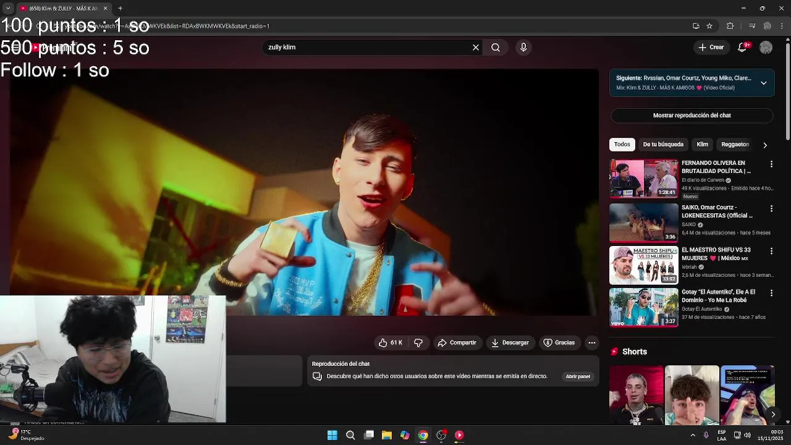Open a new browser tab
Viewport: 791px width, 445px height.
(x=120, y=8)
